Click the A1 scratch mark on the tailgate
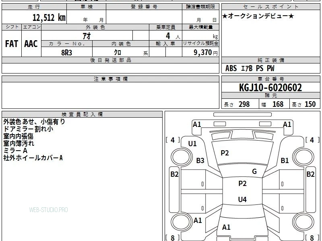Screen dimensions: 322x241 [226, 227]
